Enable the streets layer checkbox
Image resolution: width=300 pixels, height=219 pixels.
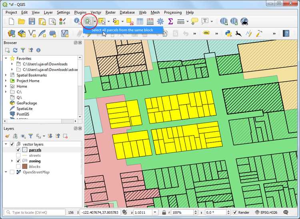tap(18, 155)
